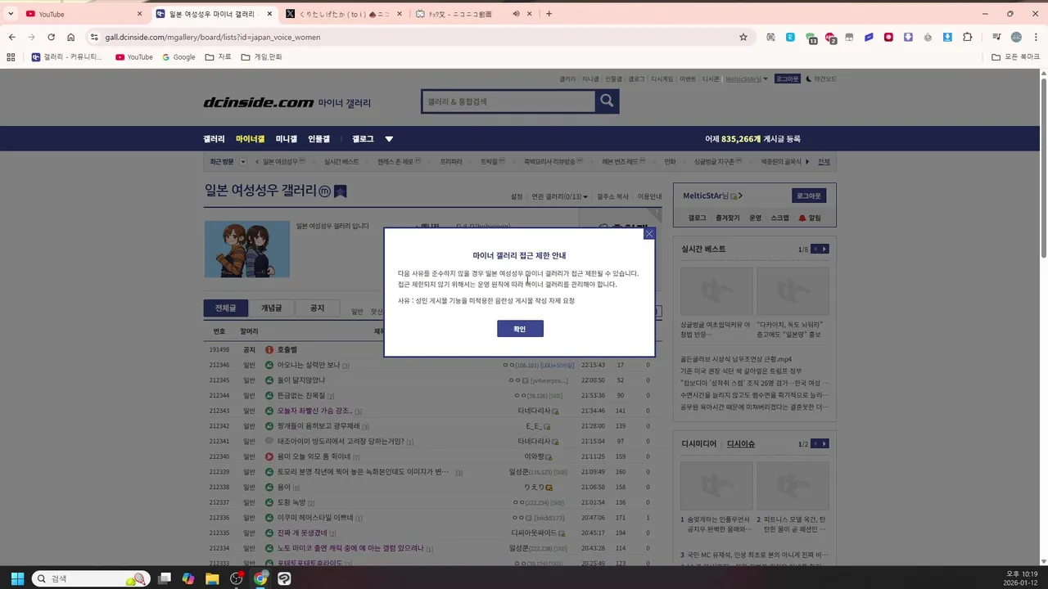Open post '토모리 분명 작년에 찍어 놓은' row
This screenshot has width=1048, height=589.
pyautogui.click(x=363, y=472)
